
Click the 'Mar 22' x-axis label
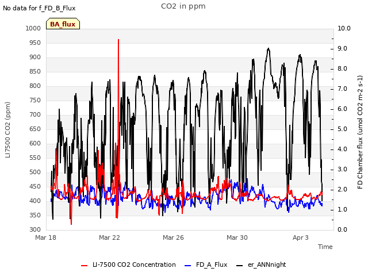[x=109, y=237]
